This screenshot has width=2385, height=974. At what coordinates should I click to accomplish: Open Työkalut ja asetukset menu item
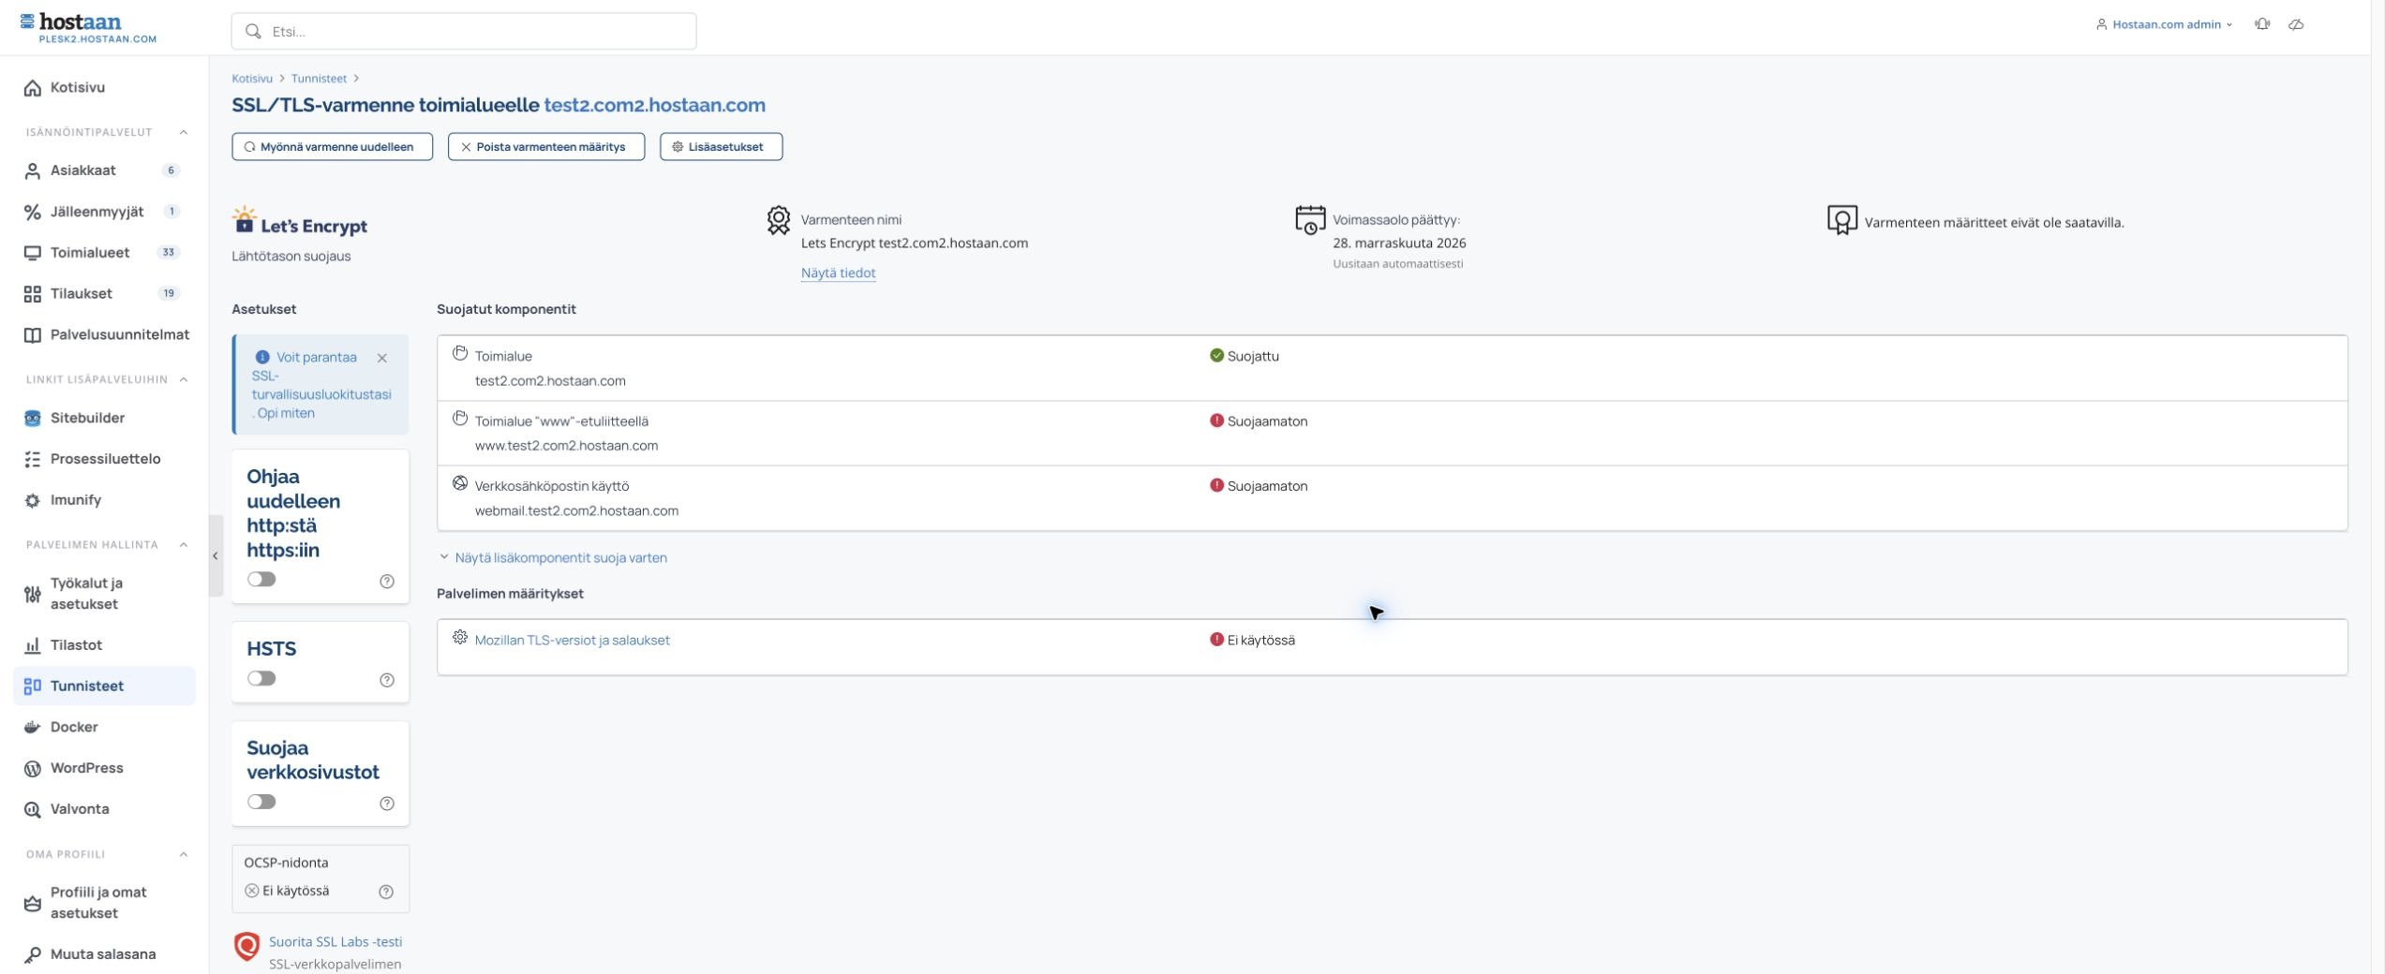104,594
